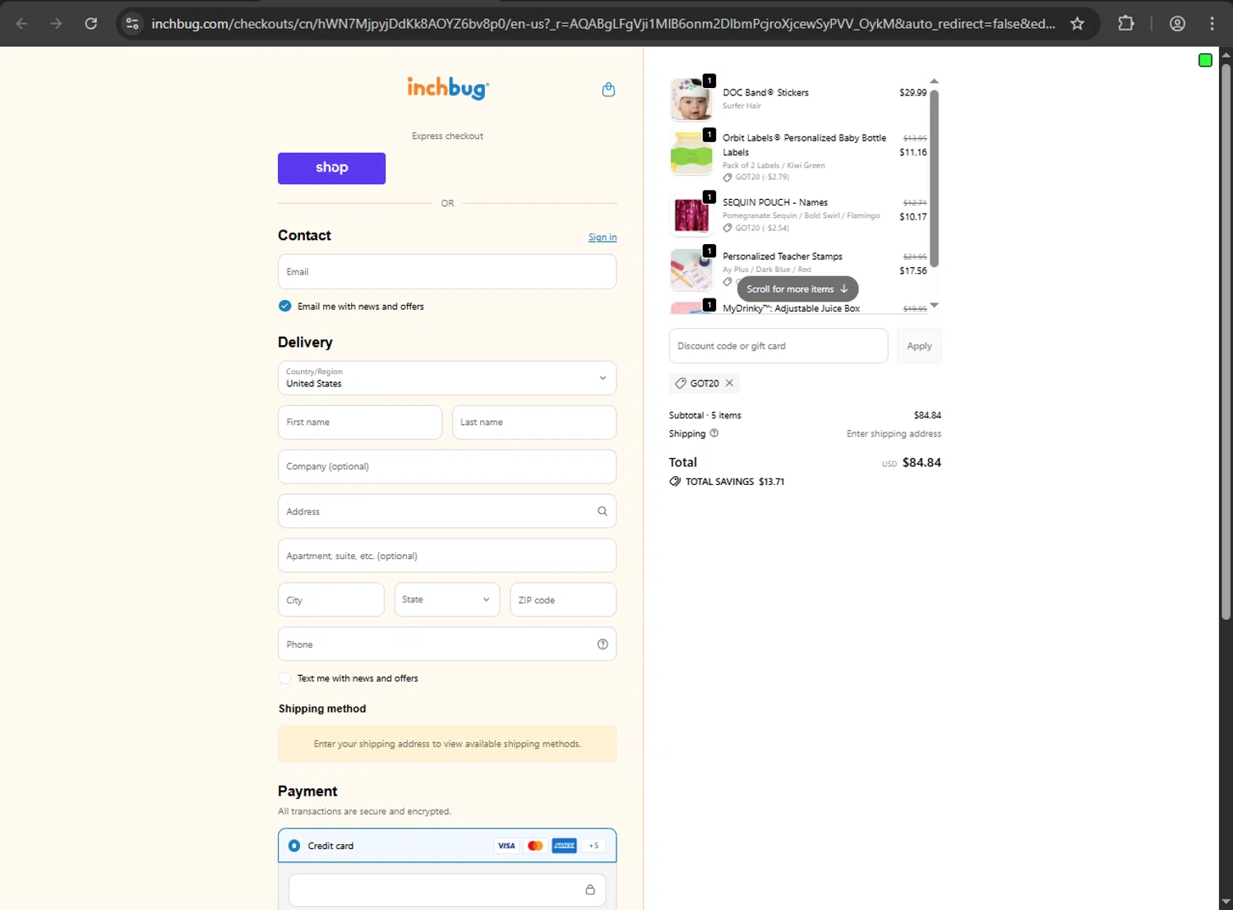The image size is (1233, 910).
Task: Uncheck Email me with news and offers
Action: point(285,306)
